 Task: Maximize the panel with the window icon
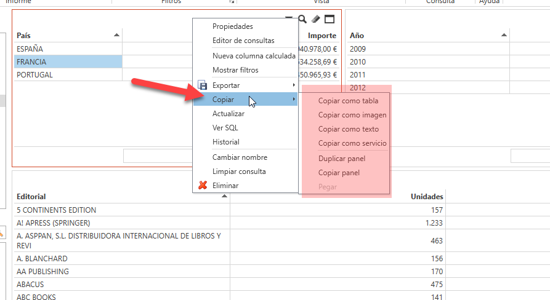click(x=330, y=19)
